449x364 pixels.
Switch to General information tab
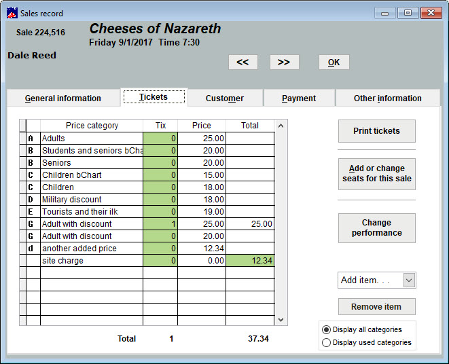click(63, 98)
